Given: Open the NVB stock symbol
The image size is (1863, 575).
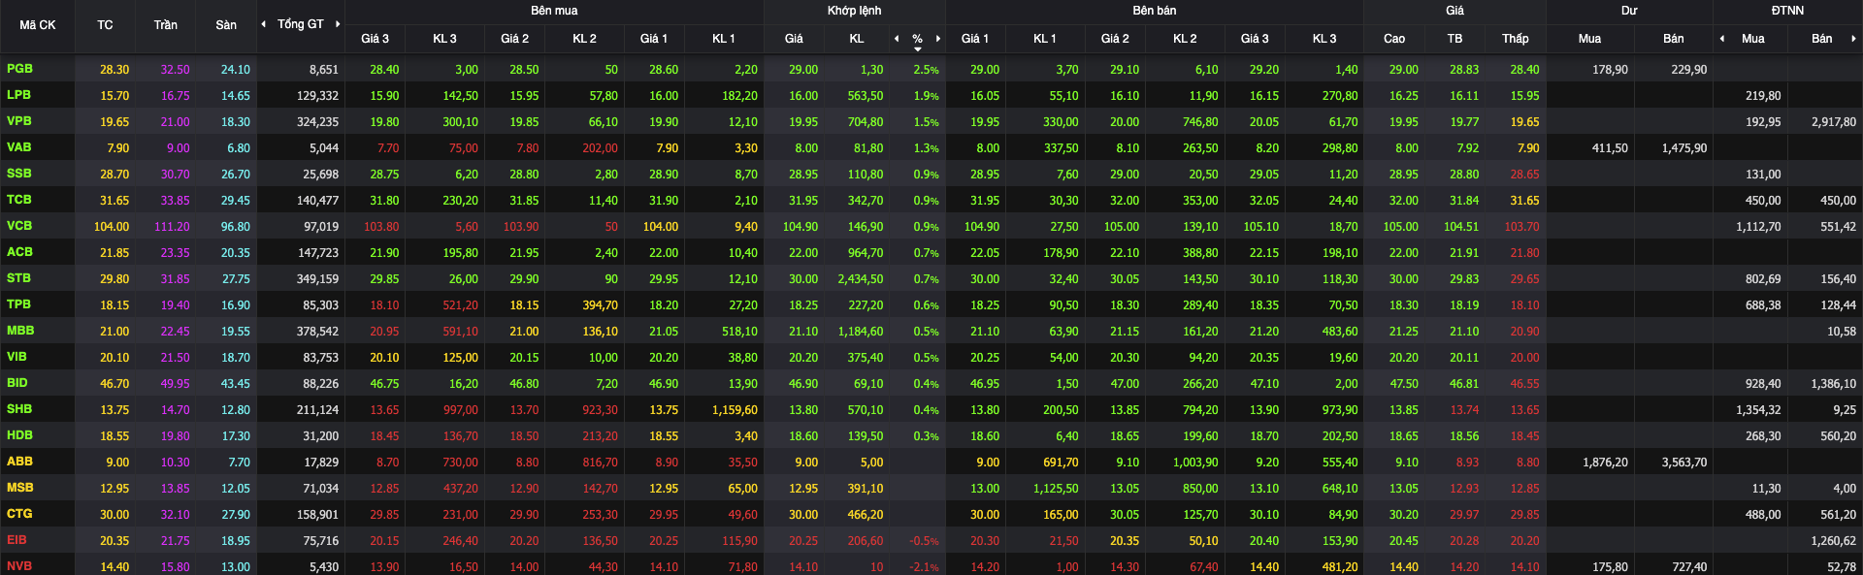Looking at the screenshot, I should pyautogui.click(x=19, y=566).
